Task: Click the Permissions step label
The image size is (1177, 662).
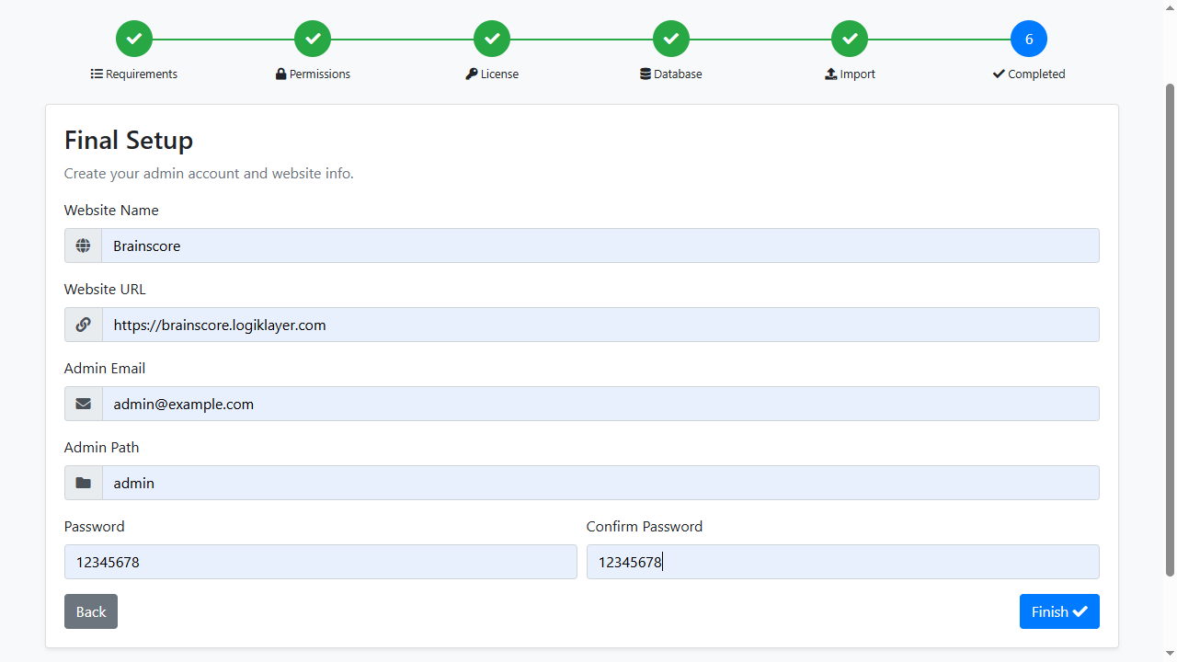Action: (x=313, y=74)
